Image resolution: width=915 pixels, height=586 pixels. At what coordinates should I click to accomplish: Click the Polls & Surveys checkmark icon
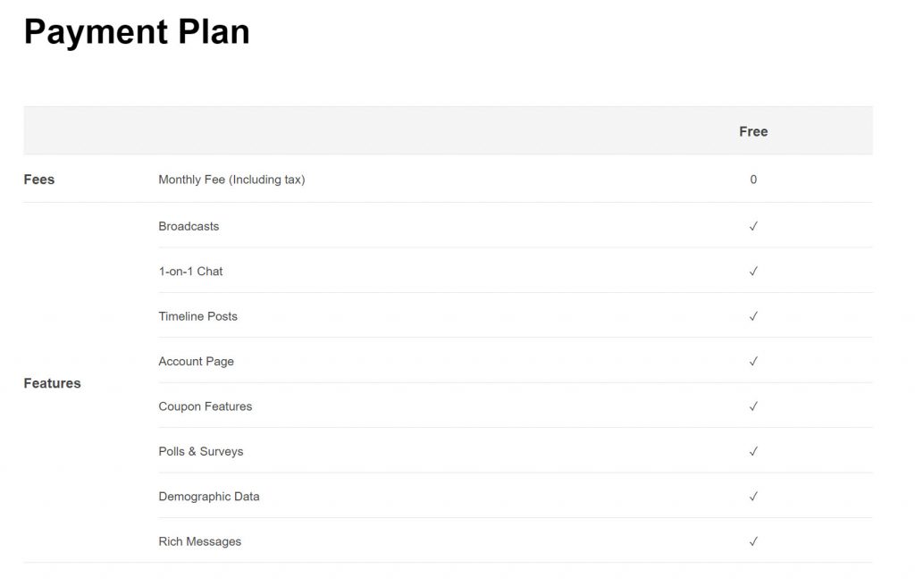pos(753,451)
